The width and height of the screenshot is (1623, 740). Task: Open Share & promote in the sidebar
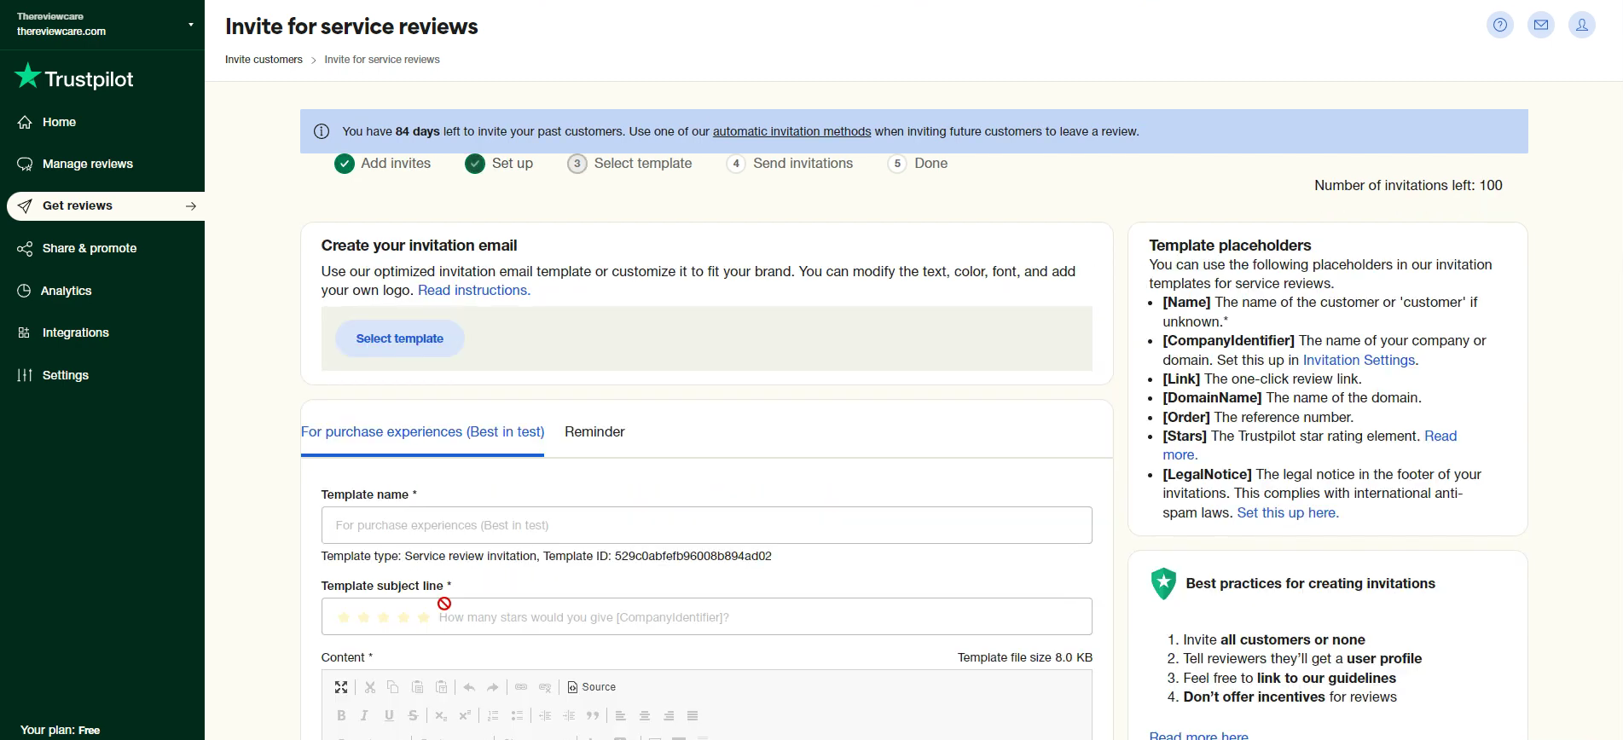click(90, 248)
